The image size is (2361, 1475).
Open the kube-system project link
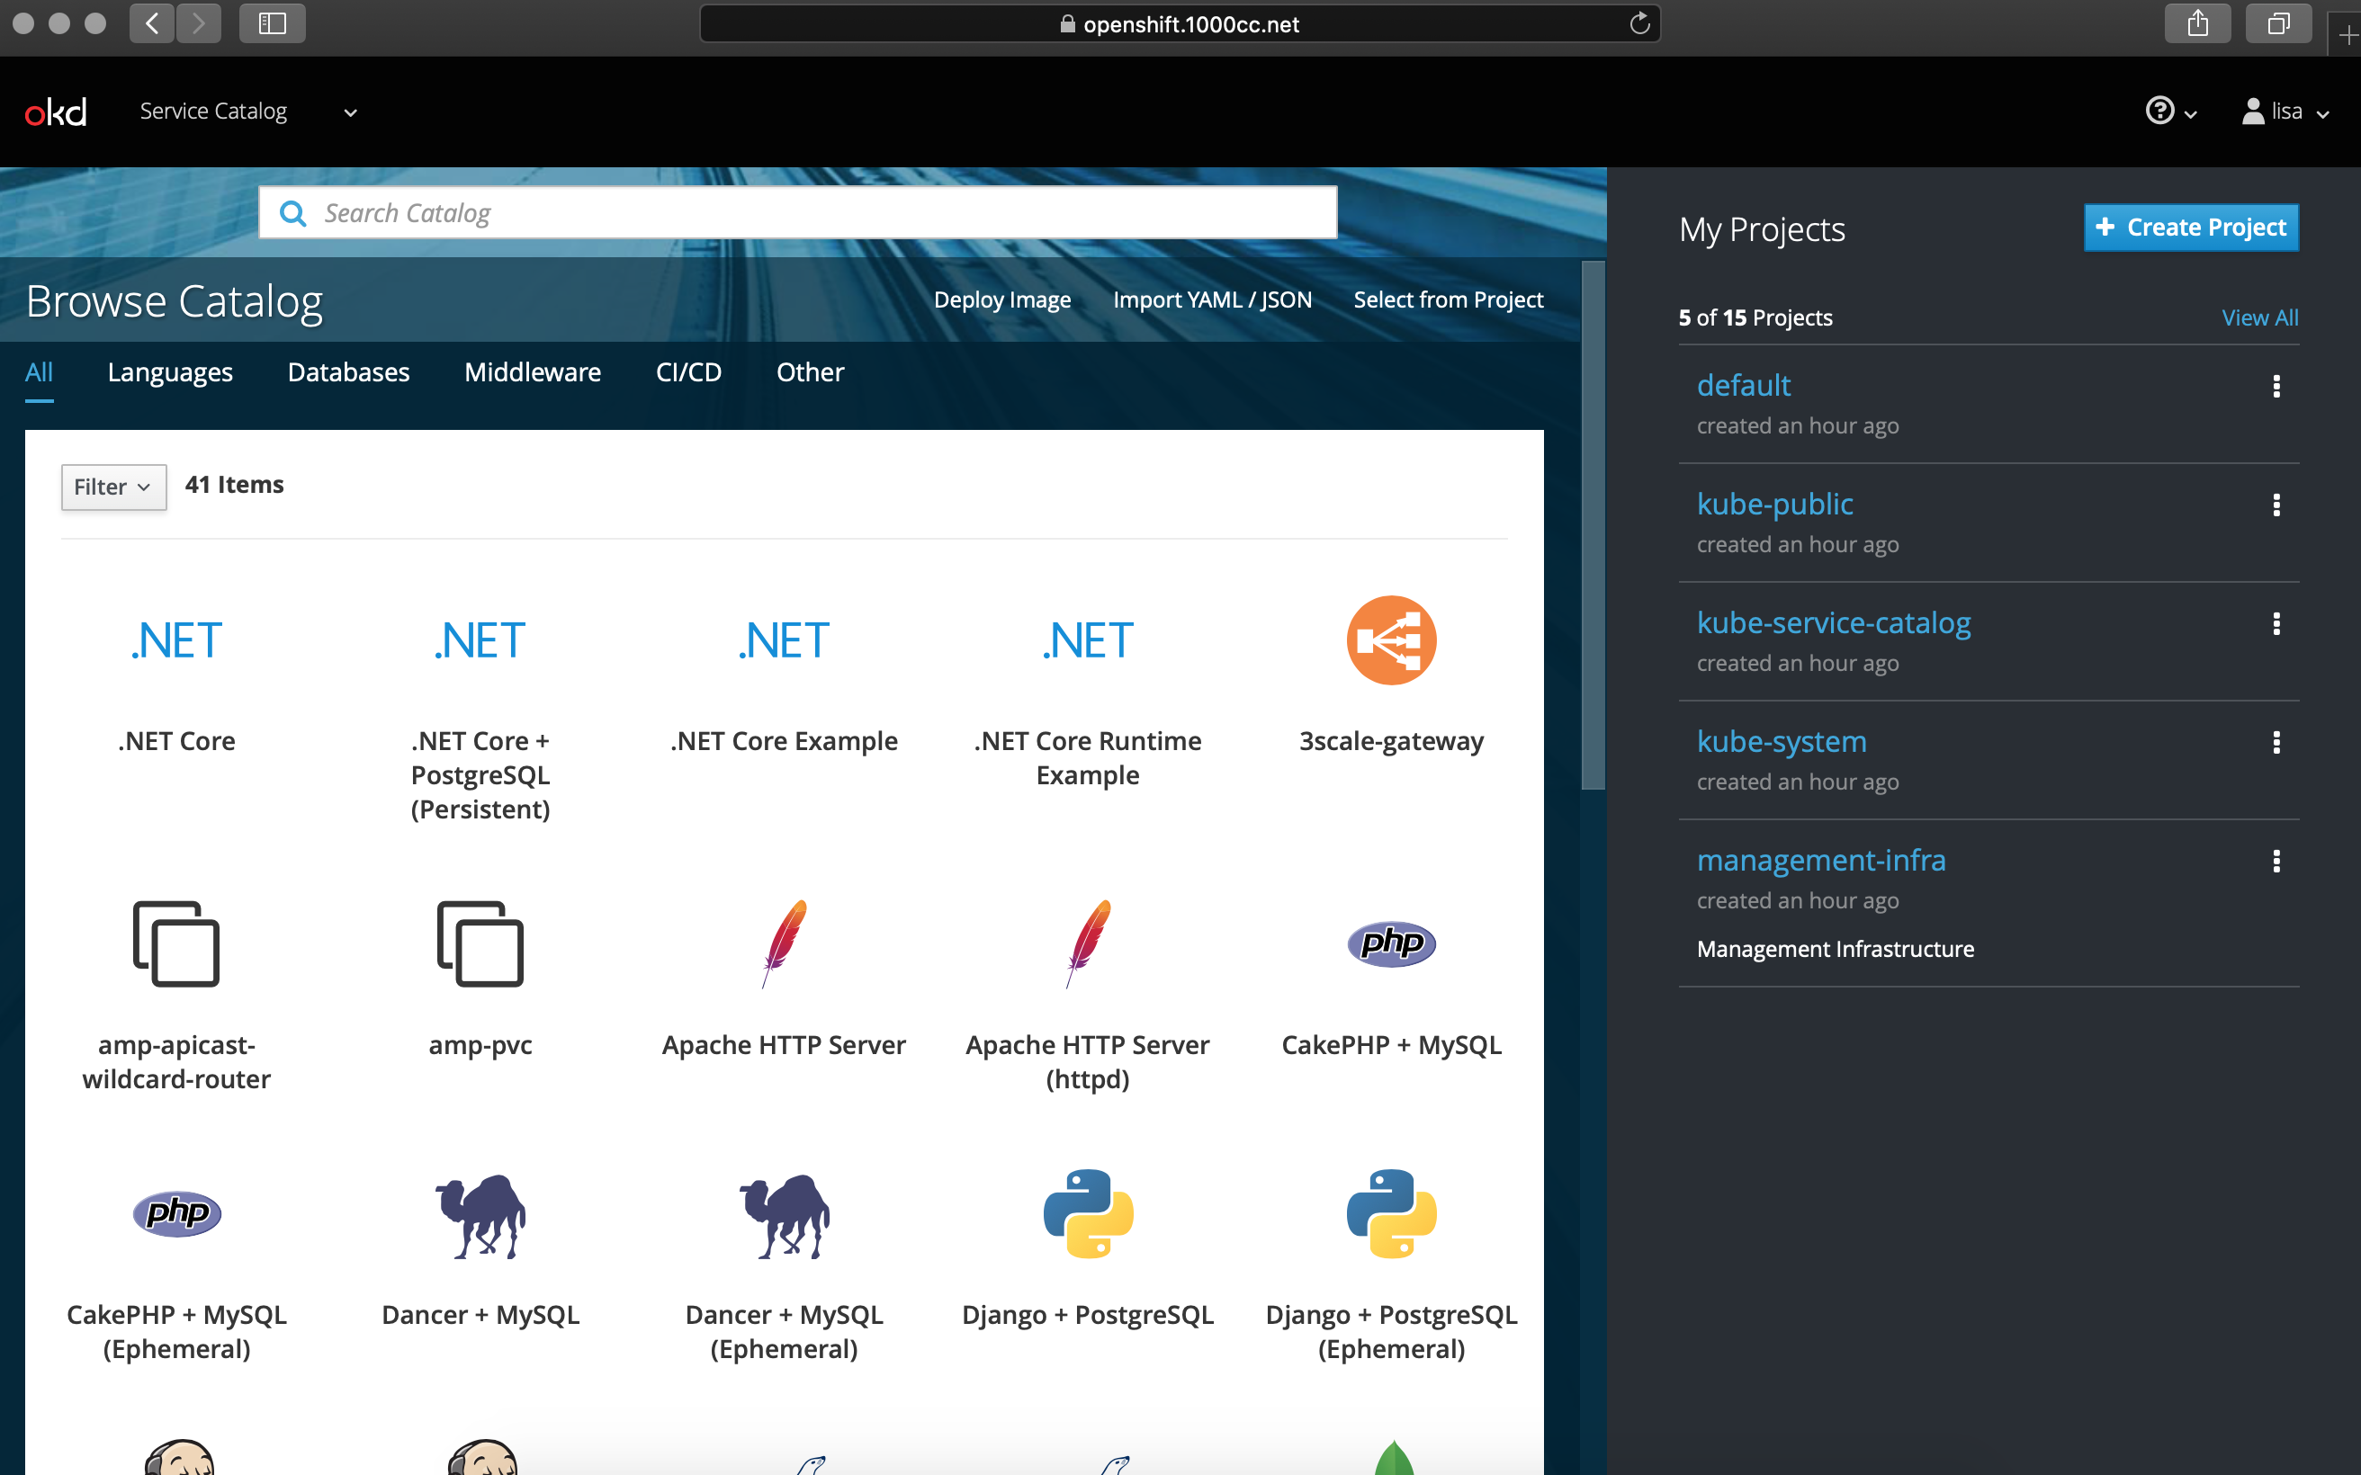pyautogui.click(x=1782, y=741)
